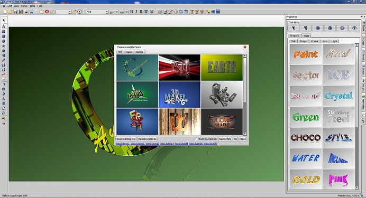This screenshot has height=198, width=366.
Task: Expand the font size dropdown showing 20
Action: [x=116, y=12]
